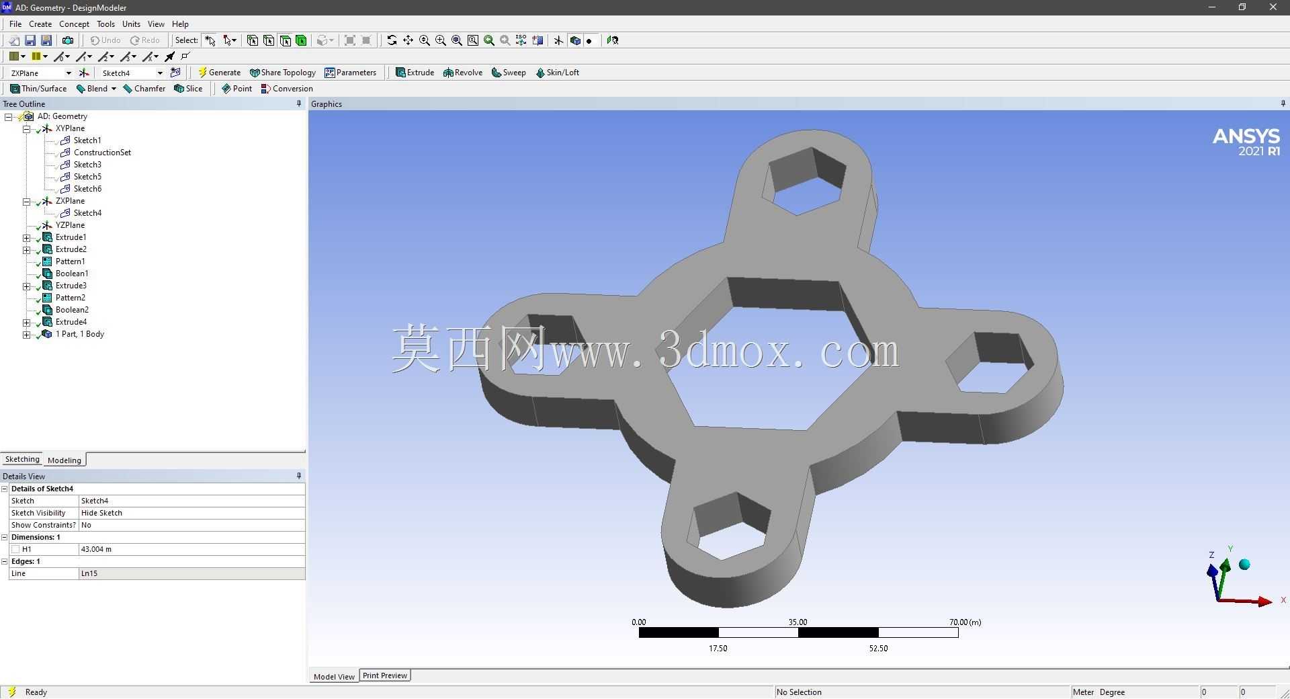The height and width of the screenshot is (699, 1290).
Task: Click the Parameters button
Action: click(350, 73)
